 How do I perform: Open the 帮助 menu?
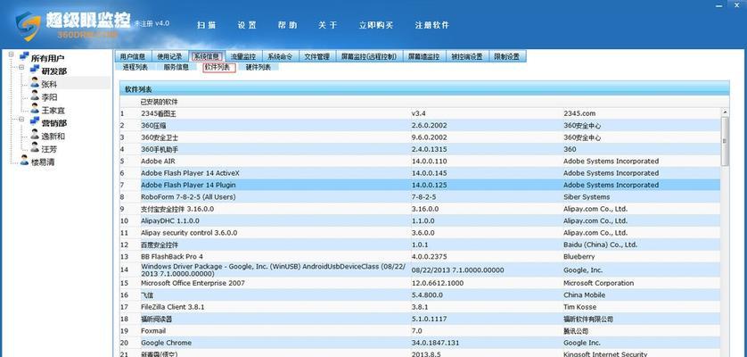(287, 25)
